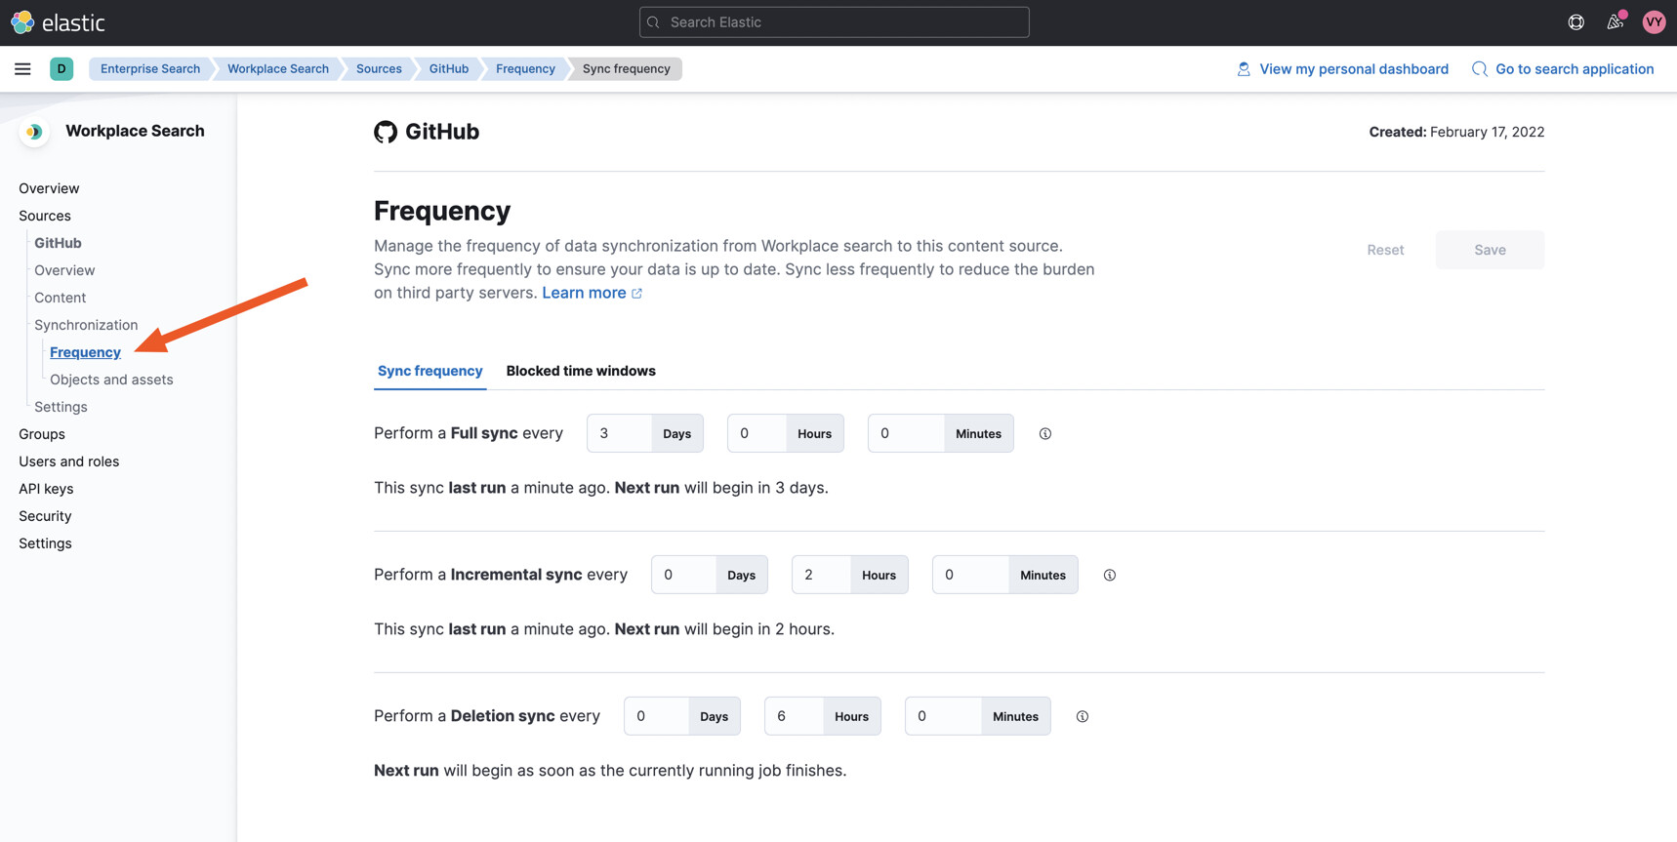Open the hamburger navigation menu
Viewport: 1677px width, 842px height.
[22, 68]
